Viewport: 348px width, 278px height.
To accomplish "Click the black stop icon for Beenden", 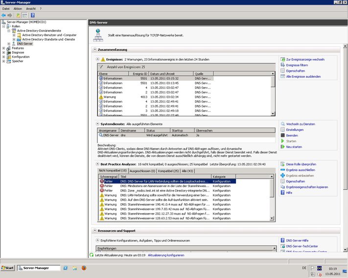I will [282, 135].
